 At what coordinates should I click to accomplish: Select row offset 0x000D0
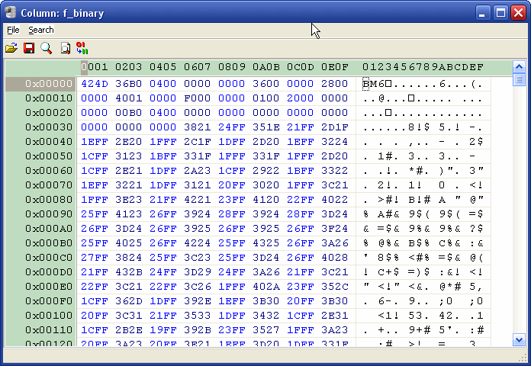click(49, 272)
